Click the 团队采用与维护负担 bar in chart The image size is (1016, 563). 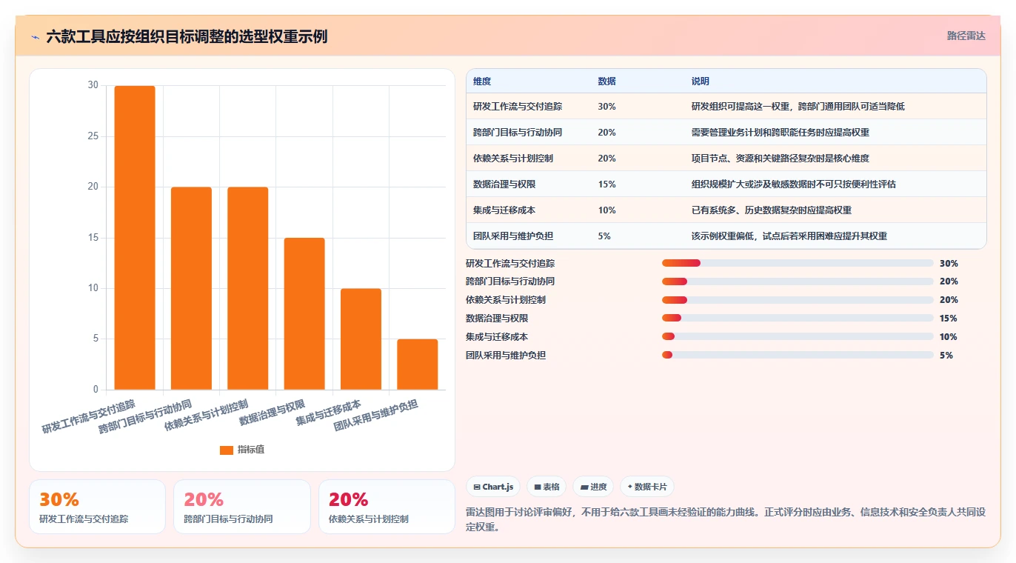click(418, 364)
